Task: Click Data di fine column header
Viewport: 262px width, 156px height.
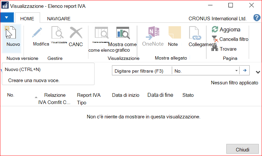Action: (160, 95)
